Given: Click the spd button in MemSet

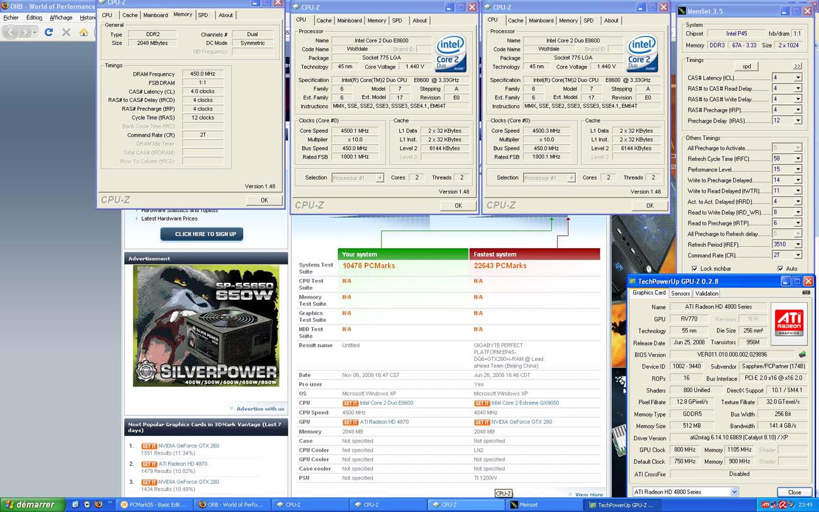Looking at the screenshot, I should tap(746, 66).
